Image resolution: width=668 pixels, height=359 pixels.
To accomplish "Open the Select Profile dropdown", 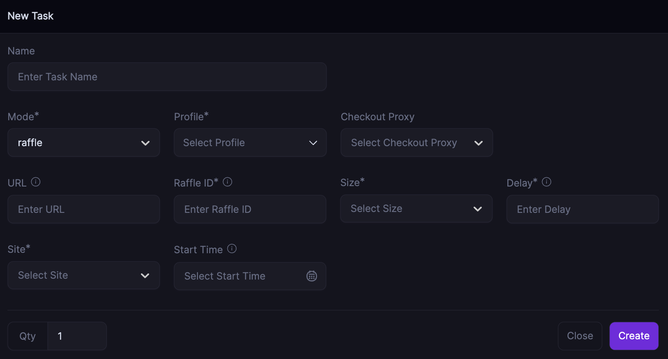I will [250, 143].
